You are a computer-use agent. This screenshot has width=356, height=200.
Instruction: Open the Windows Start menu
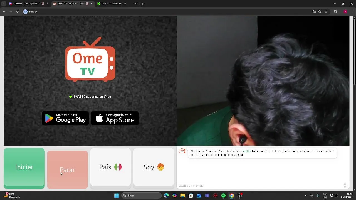tap(117, 196)
